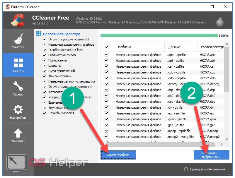Select the .exr - exrfile row
Screen dimensions: 235x178
pyautogui.click(x=162, y=113)
